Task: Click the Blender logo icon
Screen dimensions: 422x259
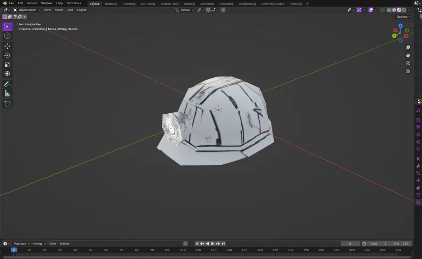Action: [5, 3]
